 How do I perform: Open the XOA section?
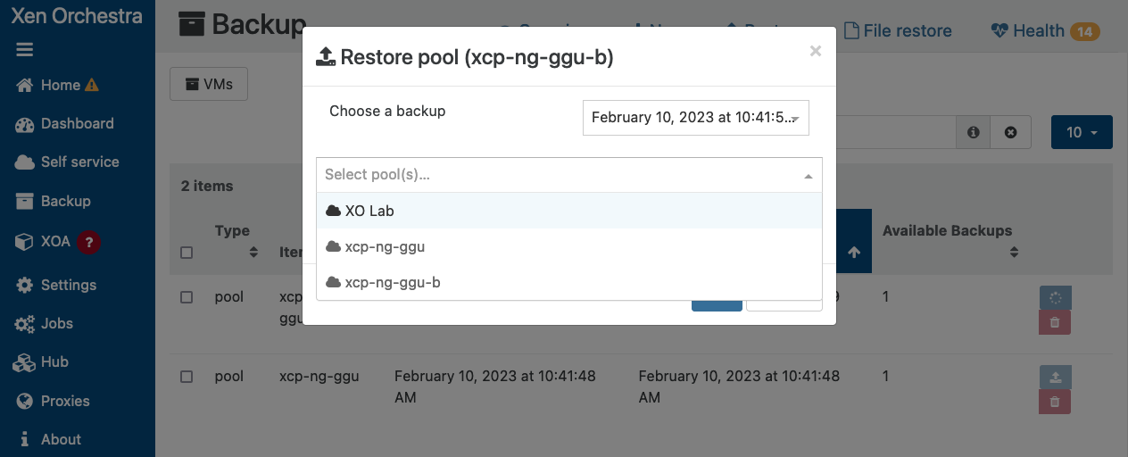[x=55, y=241]
